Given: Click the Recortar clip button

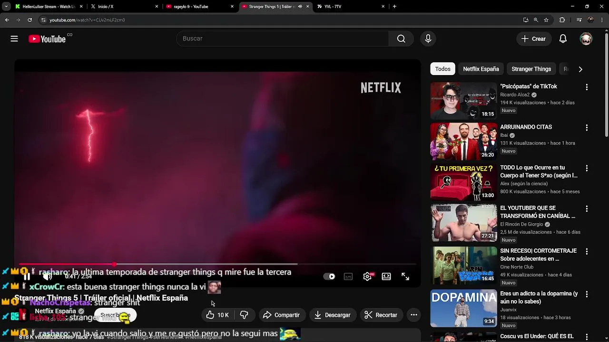Looking at the screenshot, I should [381, 315].
